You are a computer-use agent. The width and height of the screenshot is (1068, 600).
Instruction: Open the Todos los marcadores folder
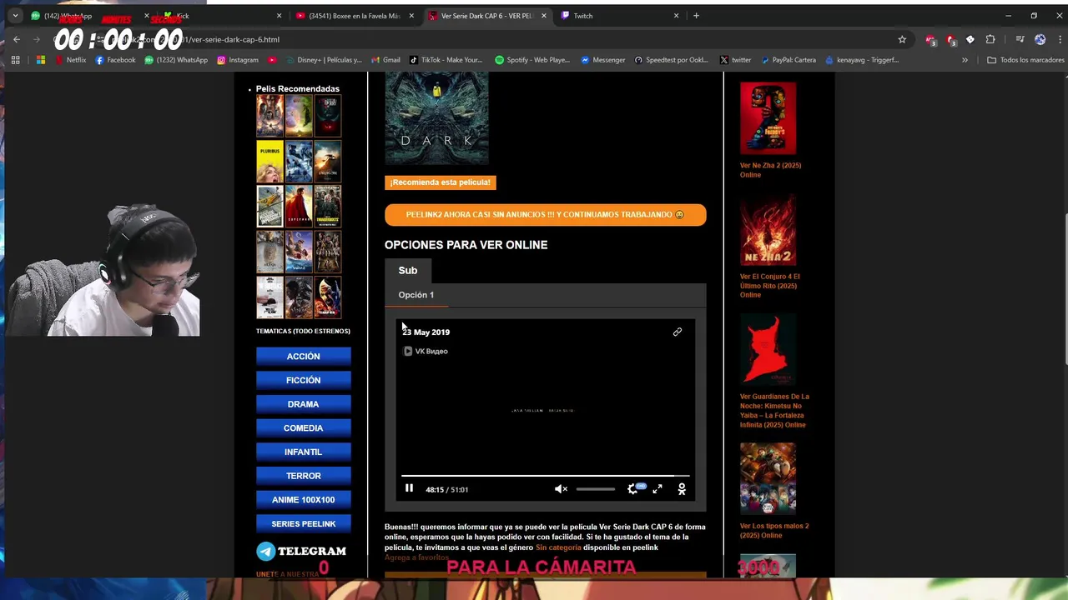[x=1025, y=60]
